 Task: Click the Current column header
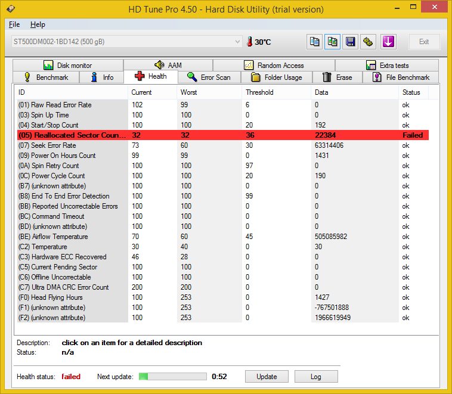point(153,92)
